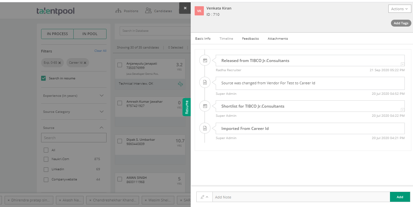
Task: Click the Add Tags button
Action: (401, 23)
